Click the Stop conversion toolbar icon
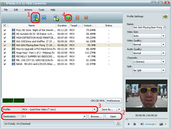 pyautogui.click(x=86, y=17)
